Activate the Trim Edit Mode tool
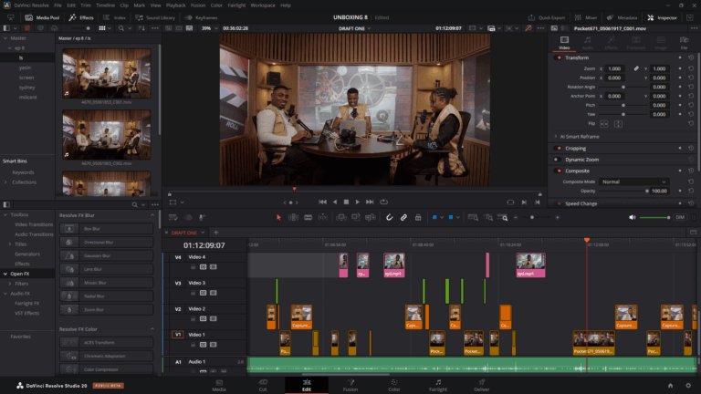The height and width of the screenshot is (394, 701). [x=293, y=218]
